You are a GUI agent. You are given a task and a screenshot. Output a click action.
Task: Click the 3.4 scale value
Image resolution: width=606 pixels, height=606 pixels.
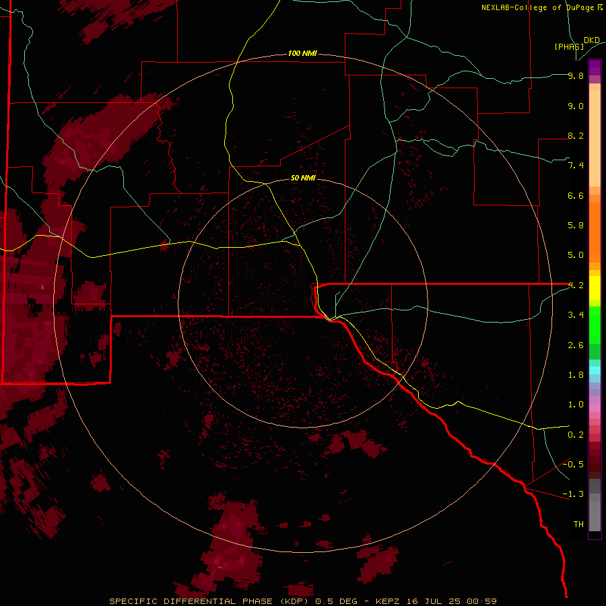576,315
